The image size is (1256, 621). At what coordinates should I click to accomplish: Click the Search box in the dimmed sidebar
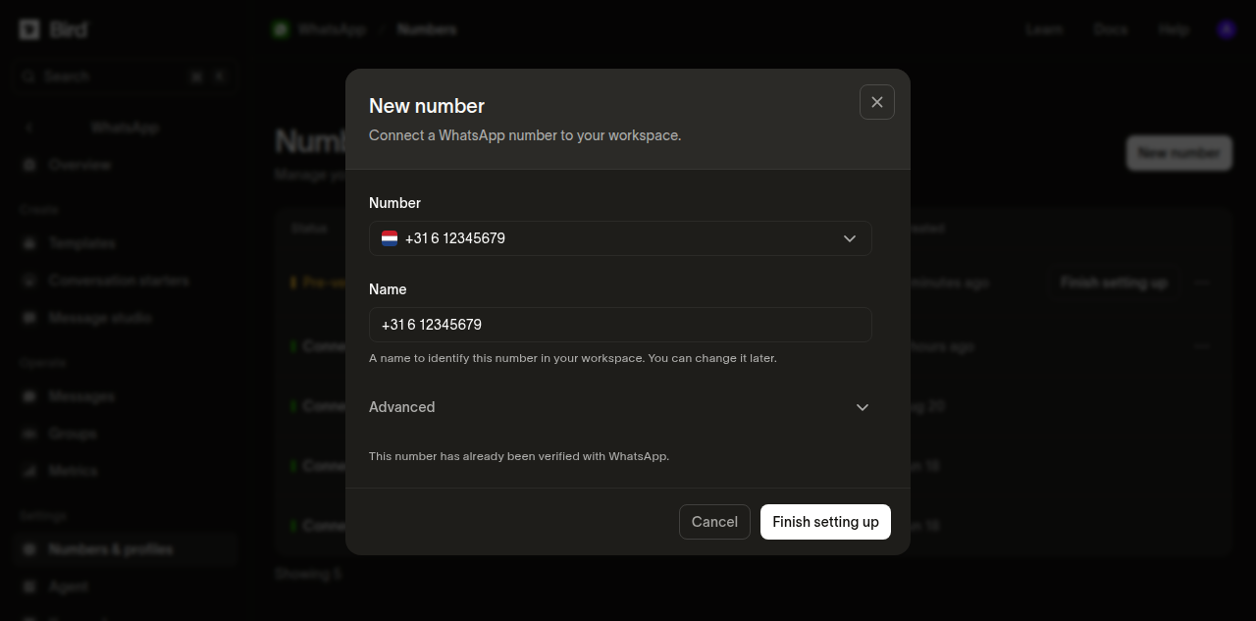coord(124,77)
